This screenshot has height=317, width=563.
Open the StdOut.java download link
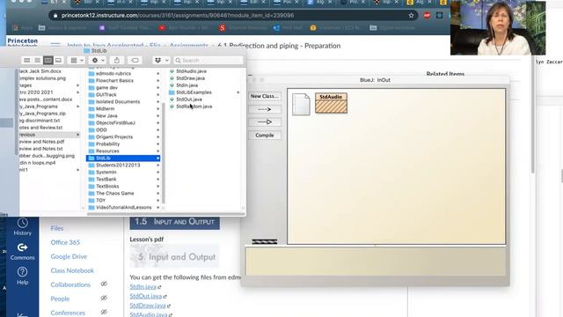pyautogui.click(x=146, y=296)
